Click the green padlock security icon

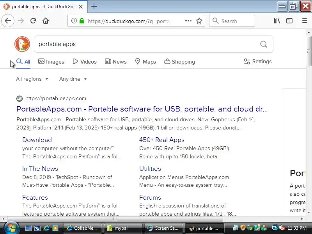[x=82, y=21]
